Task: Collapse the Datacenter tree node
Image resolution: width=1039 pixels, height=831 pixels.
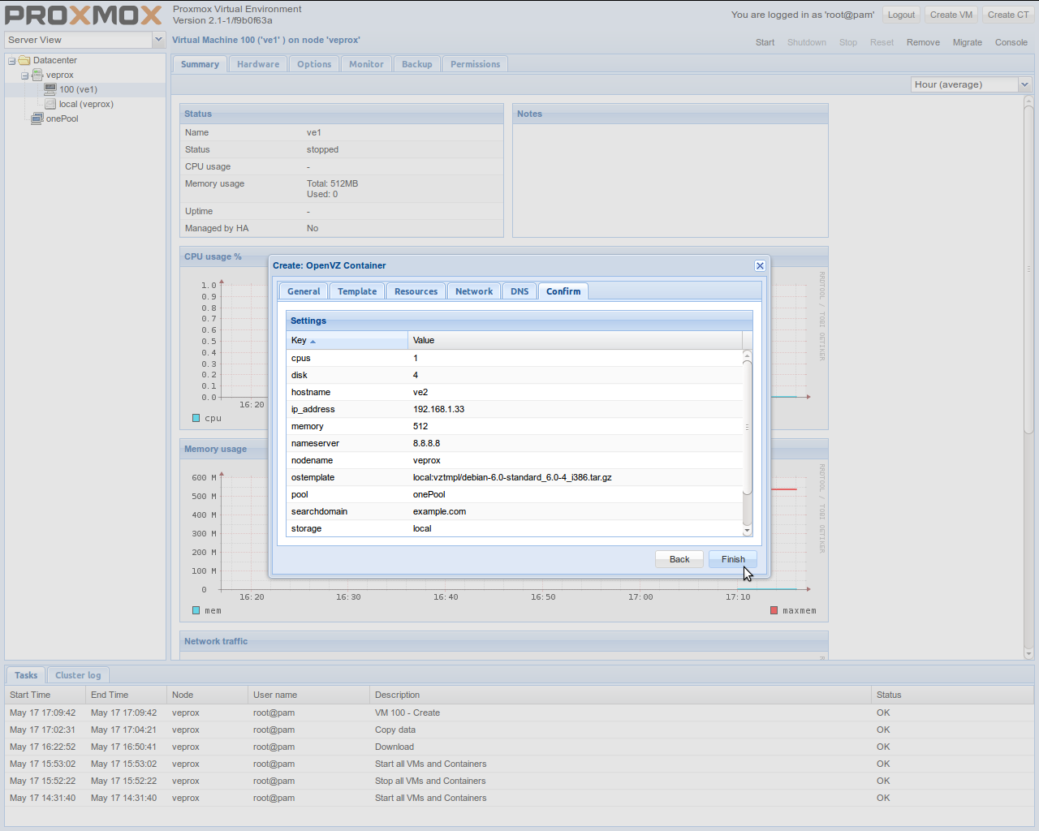Action: pyautogui.click(x=11, y=60)
